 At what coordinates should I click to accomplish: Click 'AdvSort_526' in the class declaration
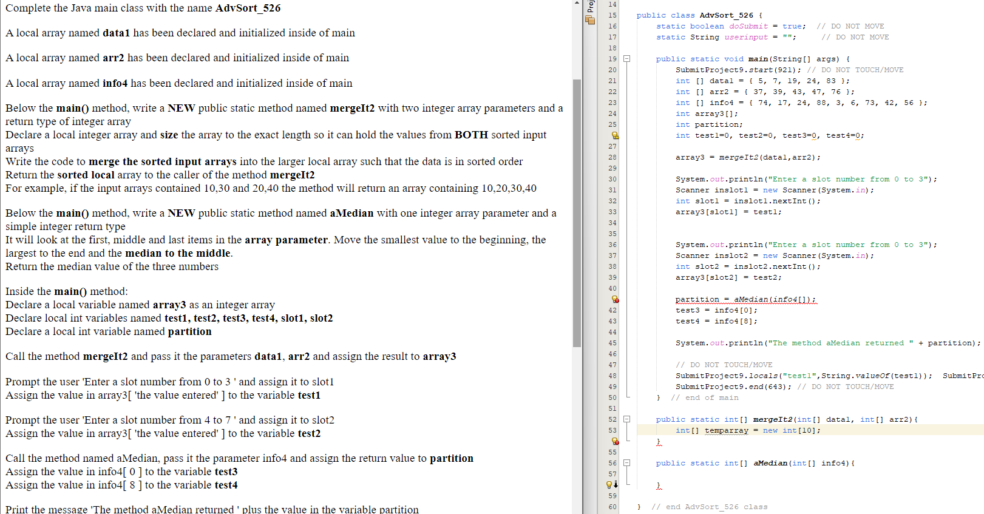(727, 15)
